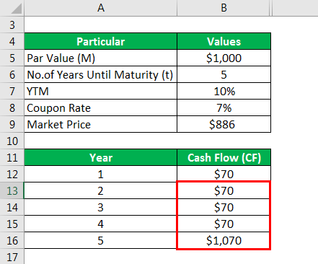The image size is (318, 264).
Task: Select column B header
Action: pos(224,8)
